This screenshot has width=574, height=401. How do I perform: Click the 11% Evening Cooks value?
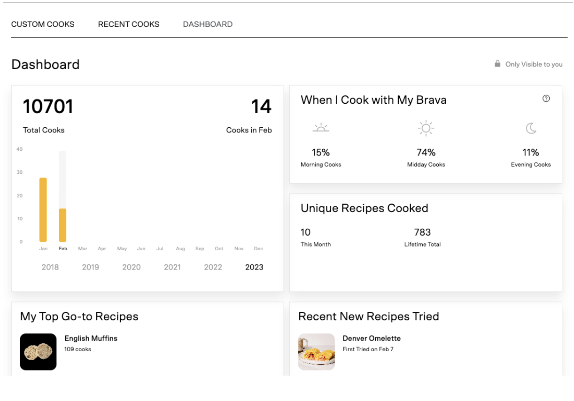531,153
